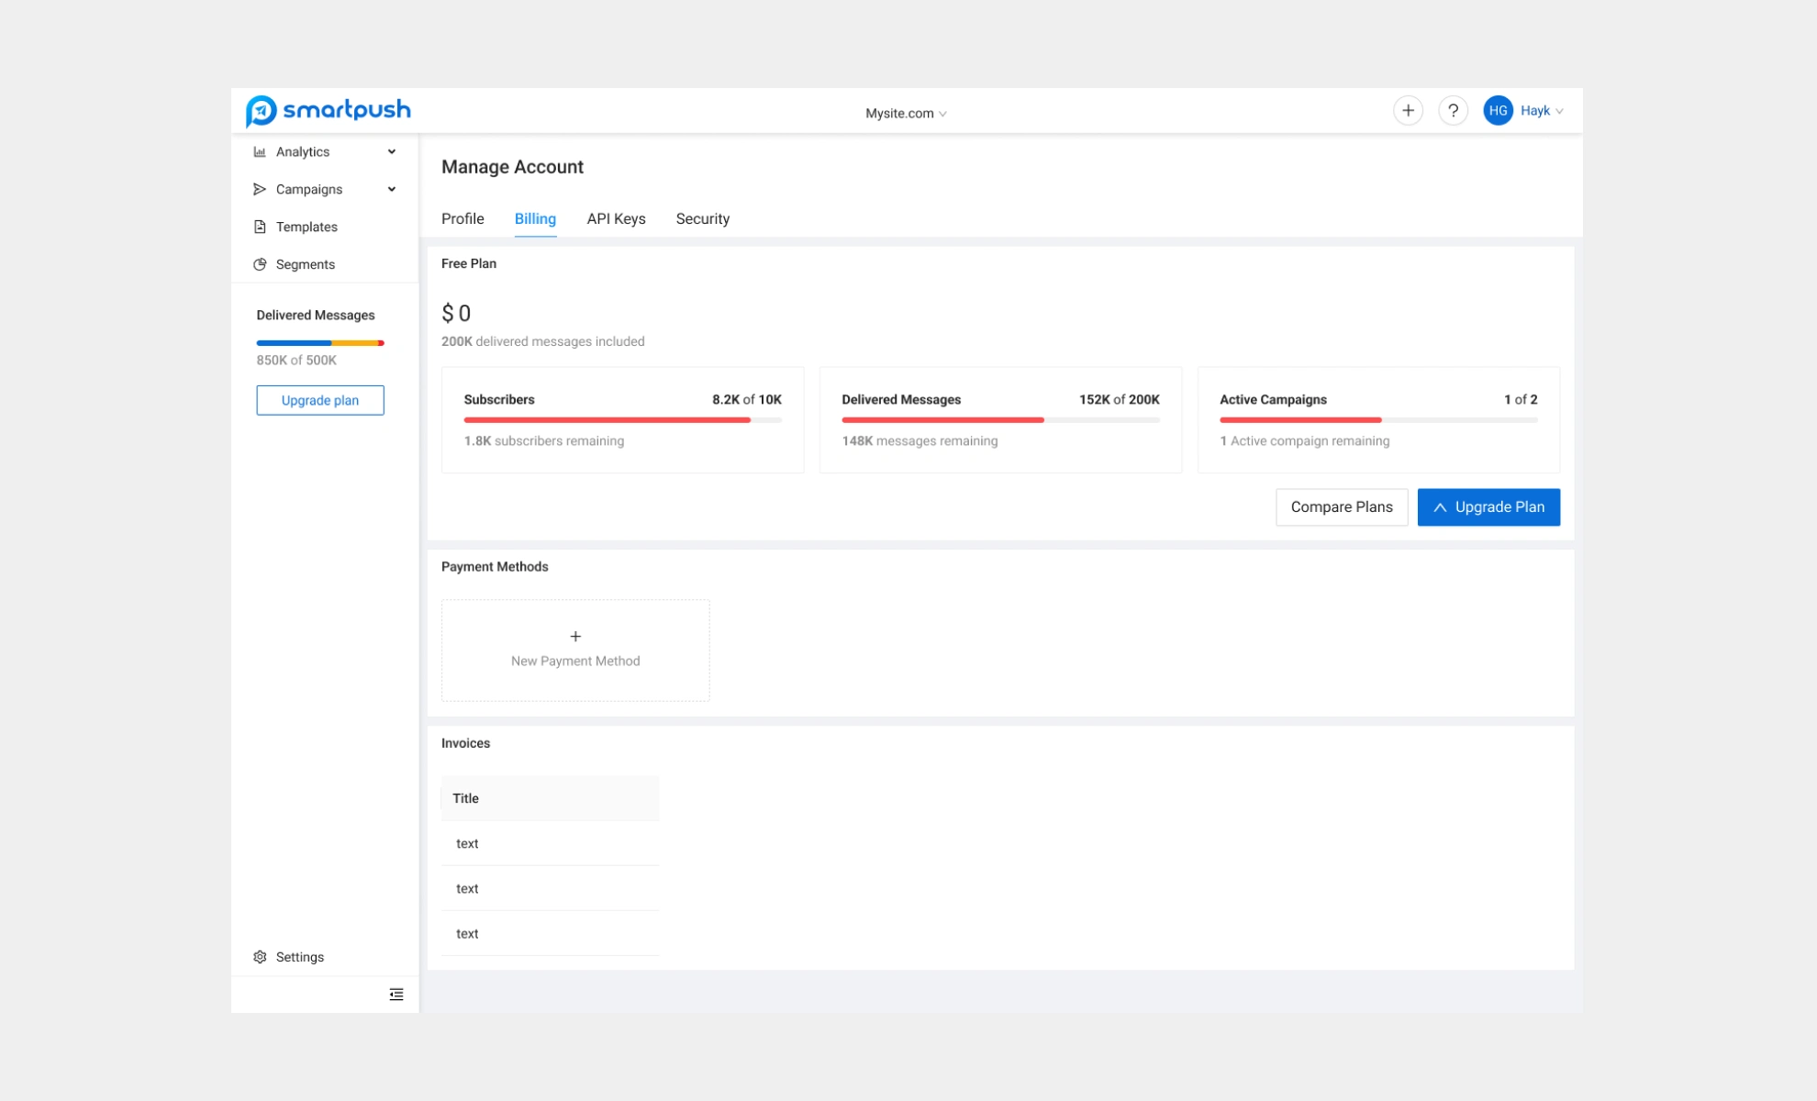This screenshot has width=1817, height=1101.
Task: Open the API Keys tab
Action: coord(616,218)
